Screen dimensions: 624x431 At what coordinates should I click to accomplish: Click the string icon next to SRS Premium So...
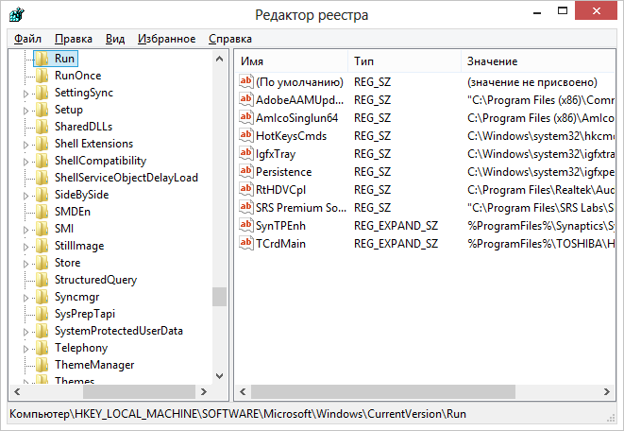246,207
